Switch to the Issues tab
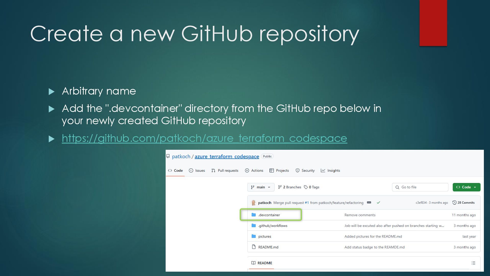490x276 pixels. click(x=197, y=170)
